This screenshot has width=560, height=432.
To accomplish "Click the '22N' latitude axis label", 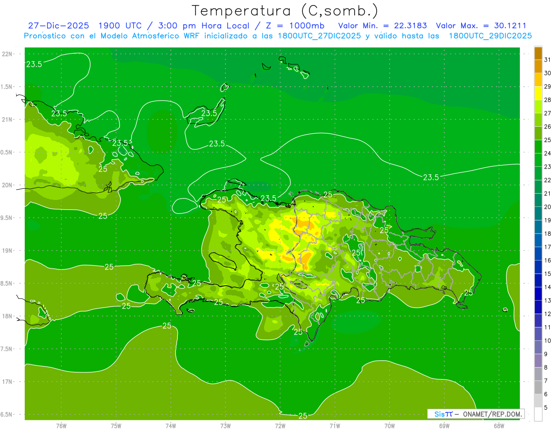I will [7, 54].
